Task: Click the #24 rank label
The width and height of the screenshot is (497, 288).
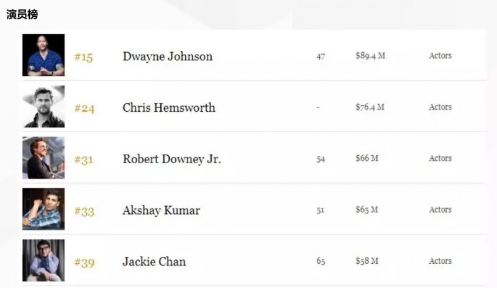Action: 84,109
